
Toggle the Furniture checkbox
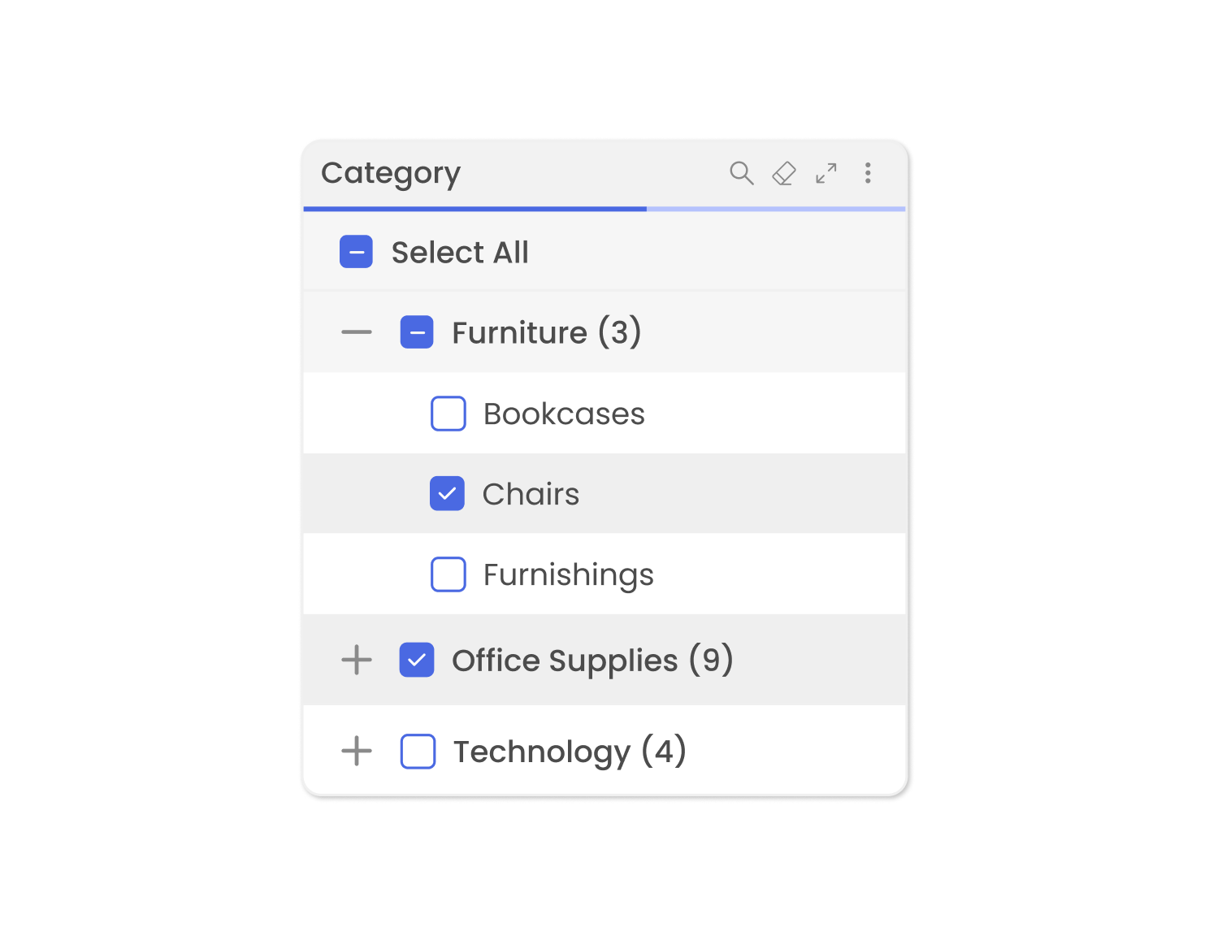coord(417,332)
